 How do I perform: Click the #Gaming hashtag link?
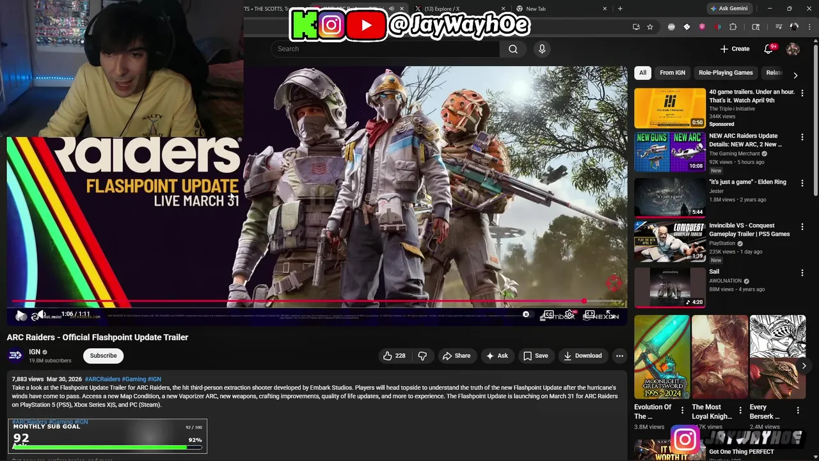134,379
